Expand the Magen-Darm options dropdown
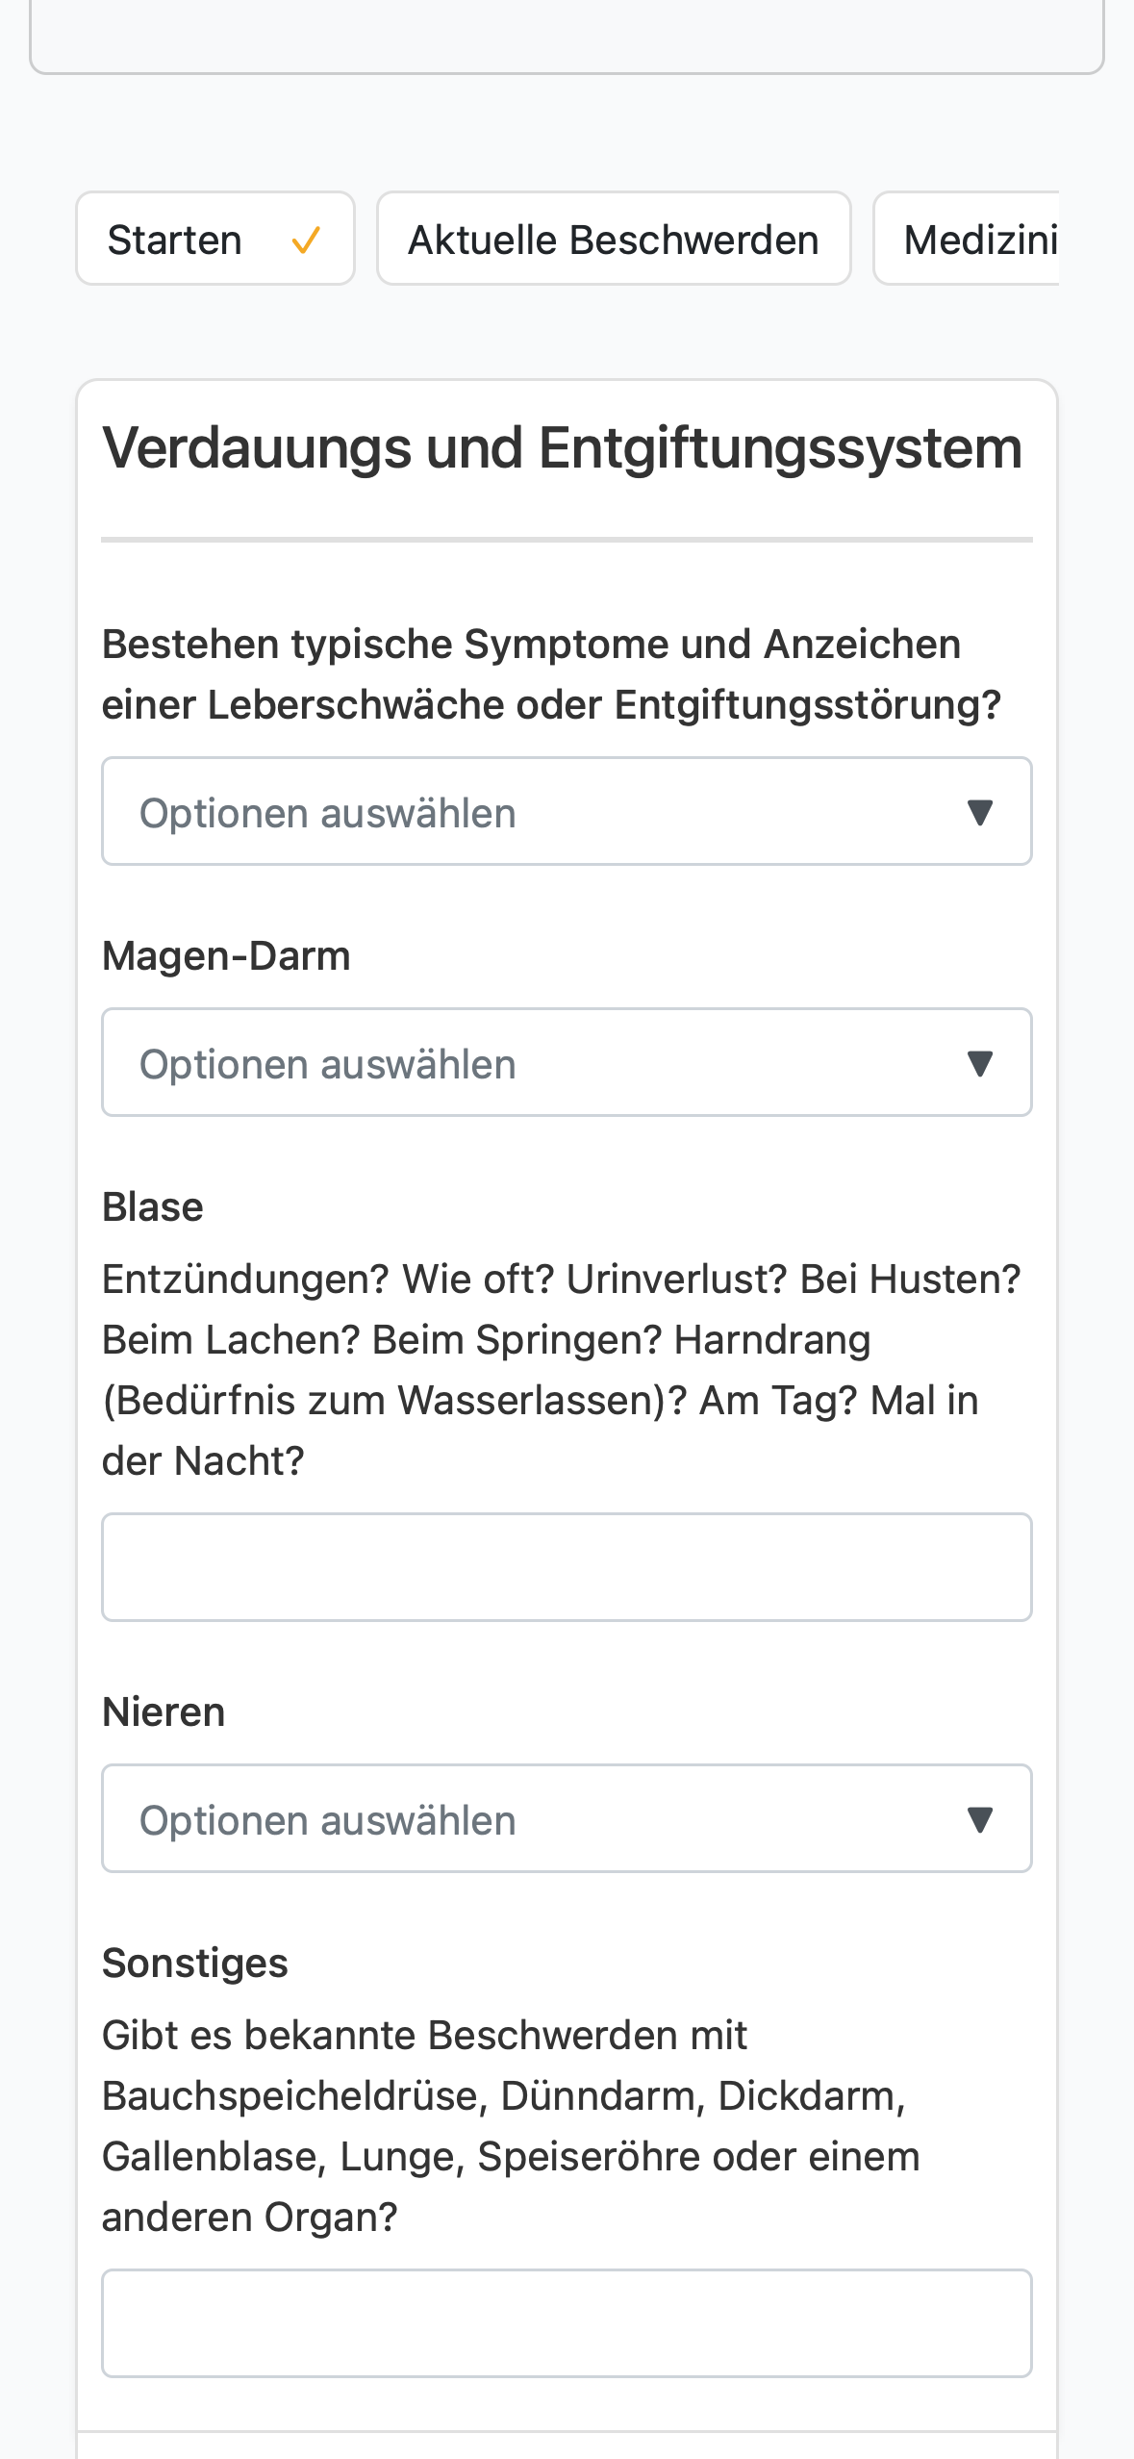The height and width of the screenshot is (2459, 1134). (x=567, y=1062)
